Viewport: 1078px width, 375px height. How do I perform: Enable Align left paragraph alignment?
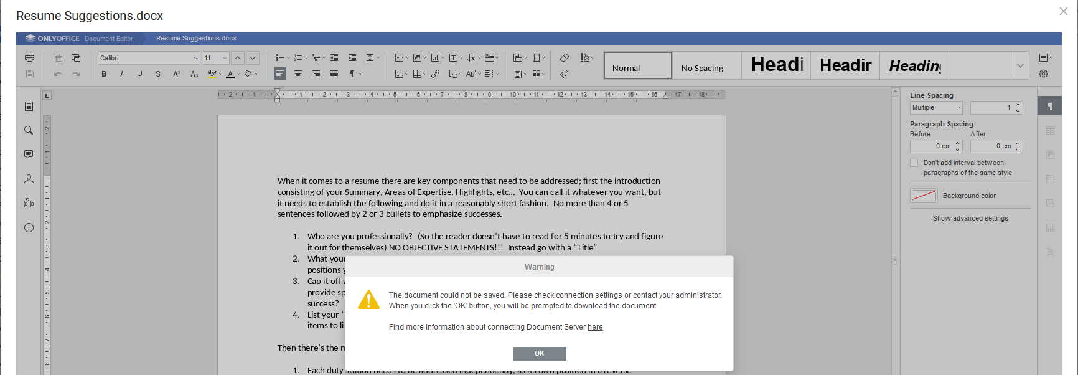280,74
